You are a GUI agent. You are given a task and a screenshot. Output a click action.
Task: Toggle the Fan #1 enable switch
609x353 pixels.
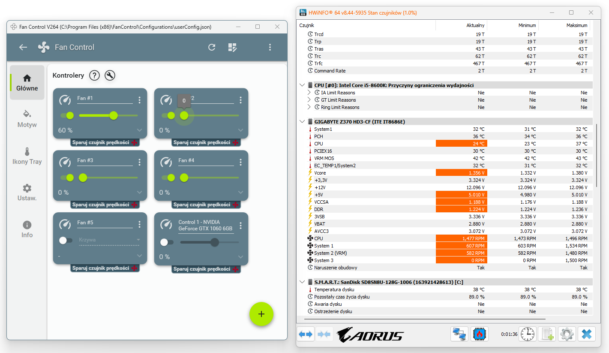click(67, 115)
